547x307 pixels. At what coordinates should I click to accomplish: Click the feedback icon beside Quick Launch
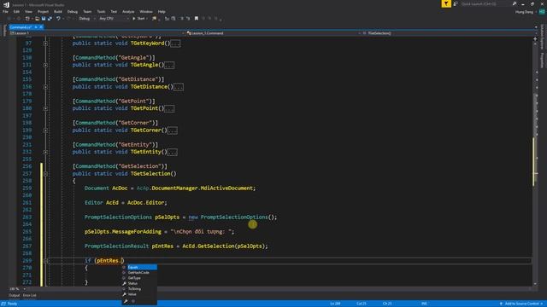[456, 3]
